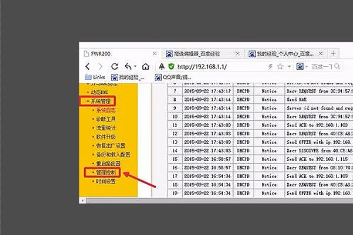Open 诊断工具 in the sidebar

[107, 119]
